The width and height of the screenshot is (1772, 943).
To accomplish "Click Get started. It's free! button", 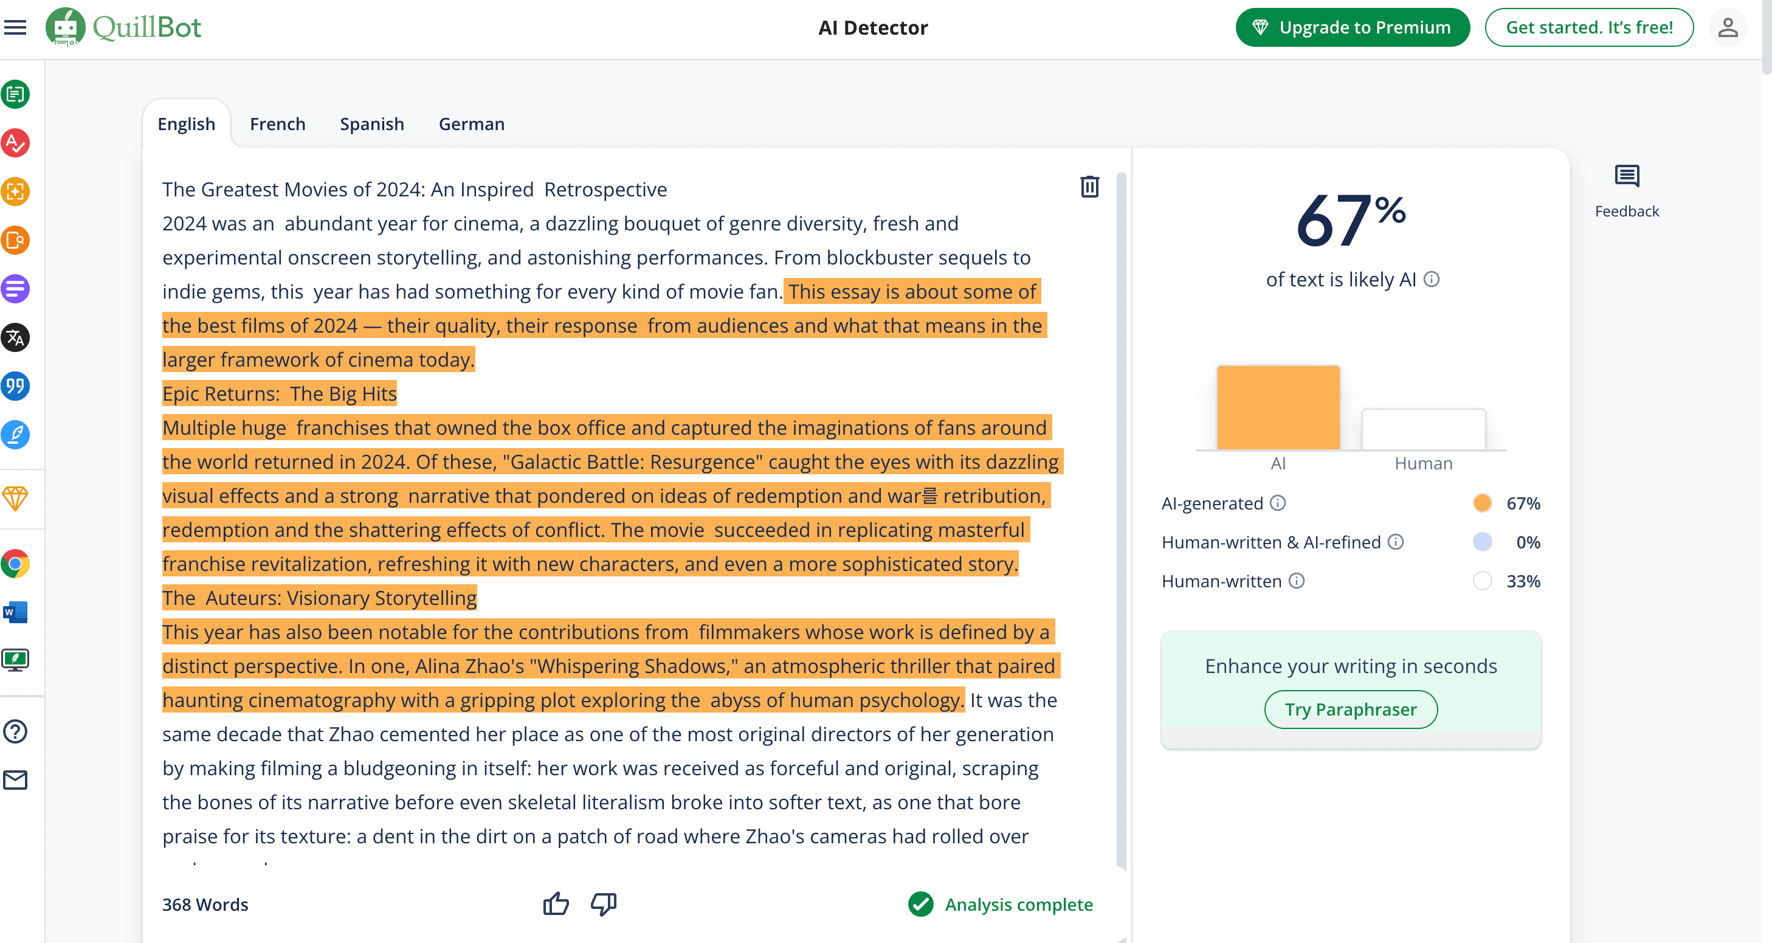I will (x=1588, y=27).
